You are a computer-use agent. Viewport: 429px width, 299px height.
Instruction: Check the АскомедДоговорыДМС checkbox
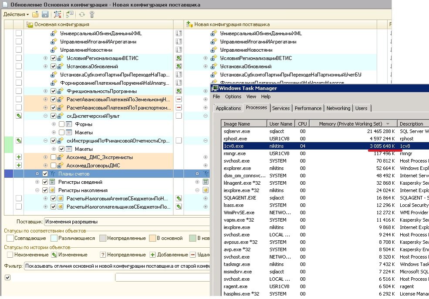(x=53, y=165)
